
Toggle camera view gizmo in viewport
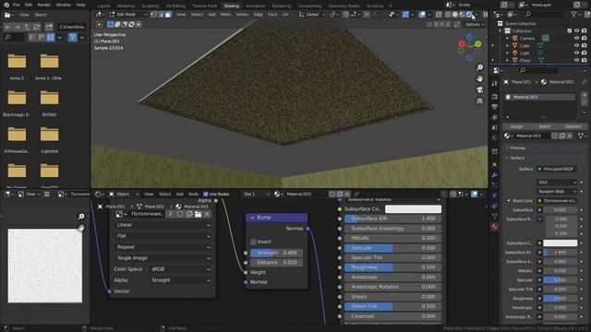[x=480, y=89]
